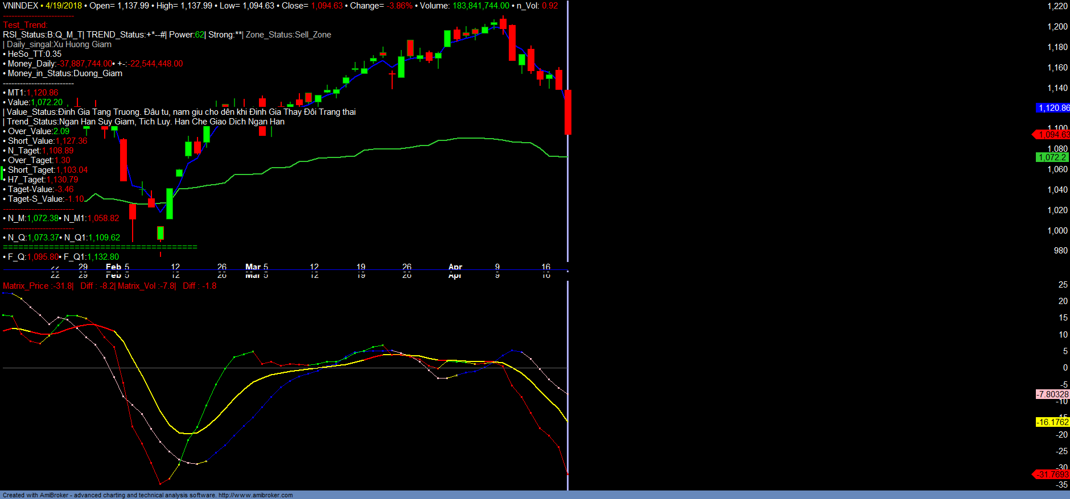Click the Volume value in the header
The height and width of the screenshot is (499, 1070).
[x=481, y=6]
